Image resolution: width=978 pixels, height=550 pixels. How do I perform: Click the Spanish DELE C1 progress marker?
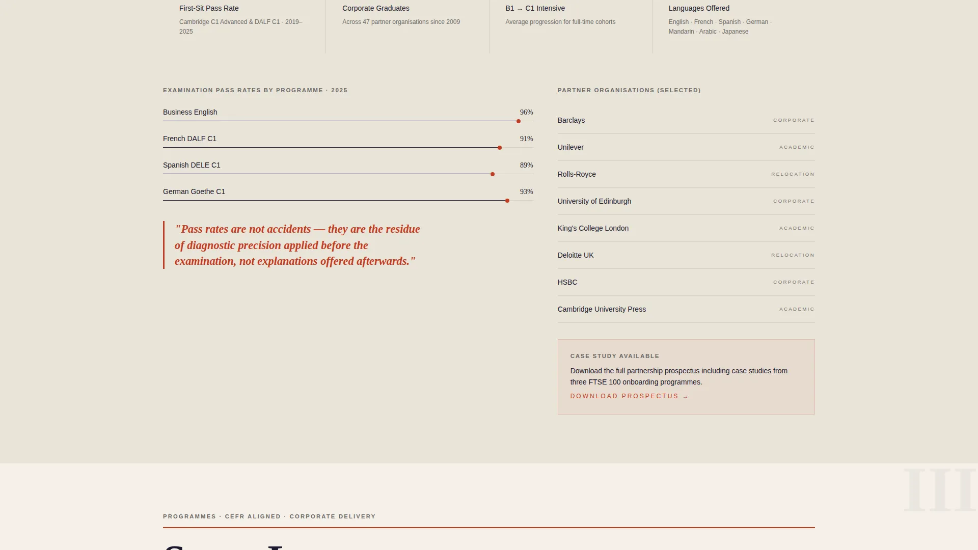coord(493,174)
